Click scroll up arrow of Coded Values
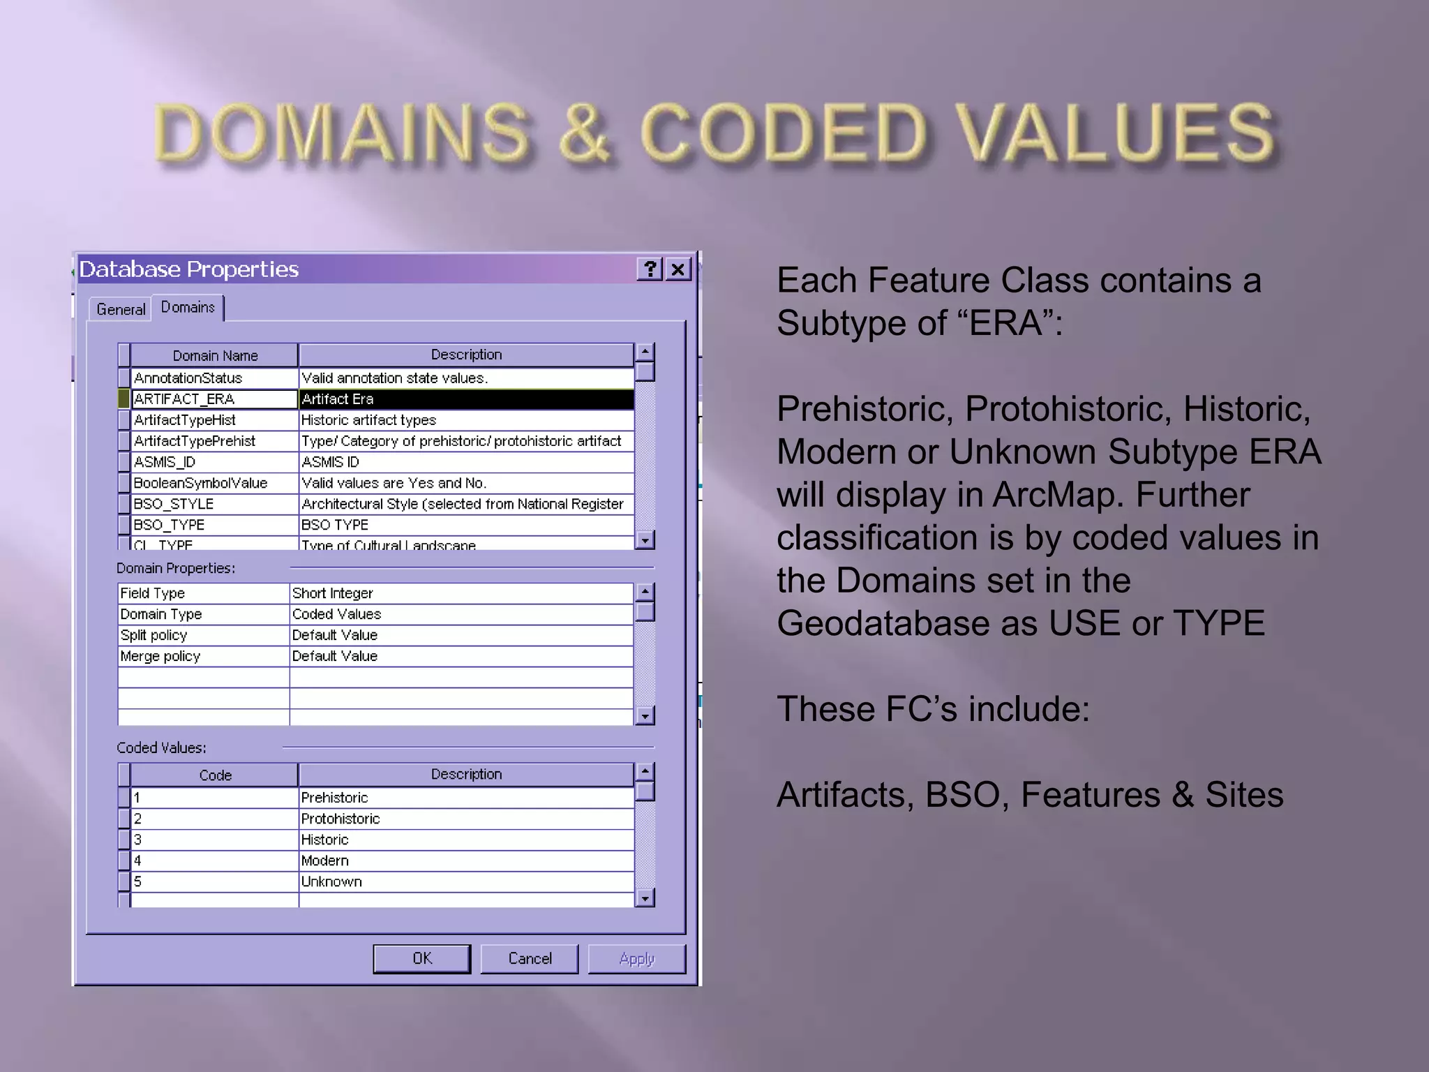This screenshot has width=1429, height=1072. point(645,771)
